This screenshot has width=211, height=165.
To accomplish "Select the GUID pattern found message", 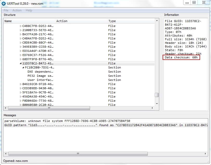I will tap(106, 125).
